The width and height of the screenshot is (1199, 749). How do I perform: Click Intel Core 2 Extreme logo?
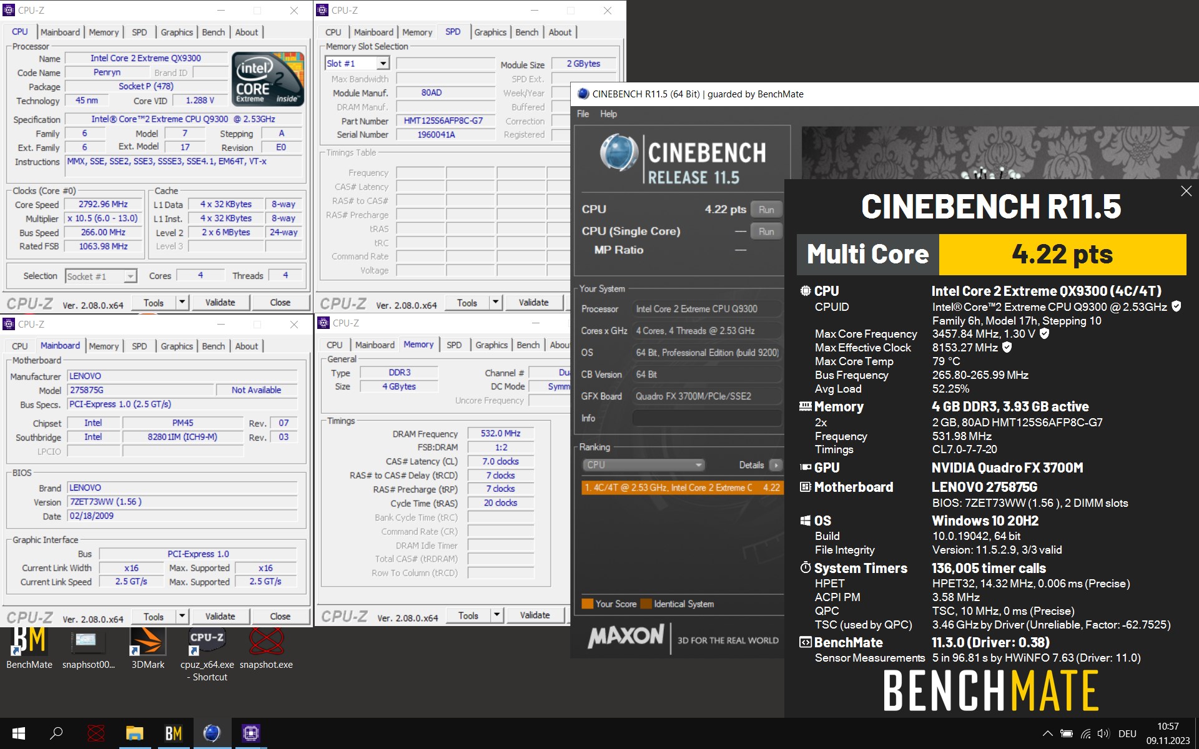tap(268, 78)
